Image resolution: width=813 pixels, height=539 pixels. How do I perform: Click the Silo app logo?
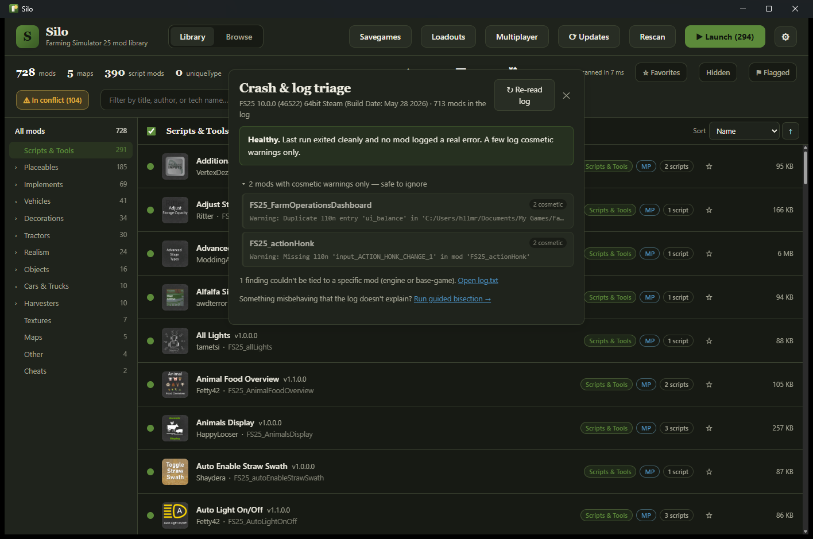28,37
